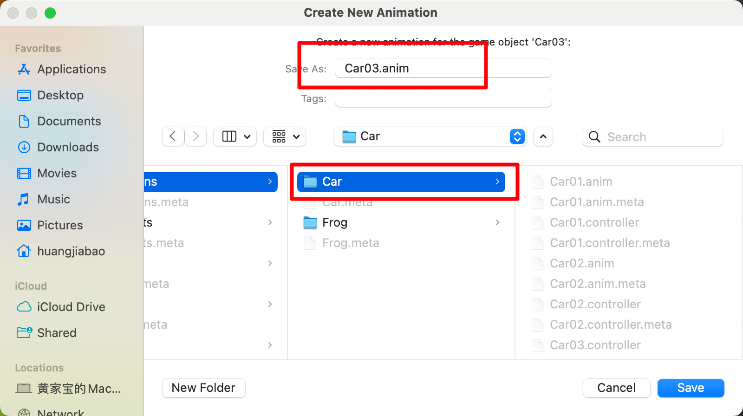This screenshot has height=416, width=743.
Task: Click the Tags input field
Action: [x=443, y=98]
